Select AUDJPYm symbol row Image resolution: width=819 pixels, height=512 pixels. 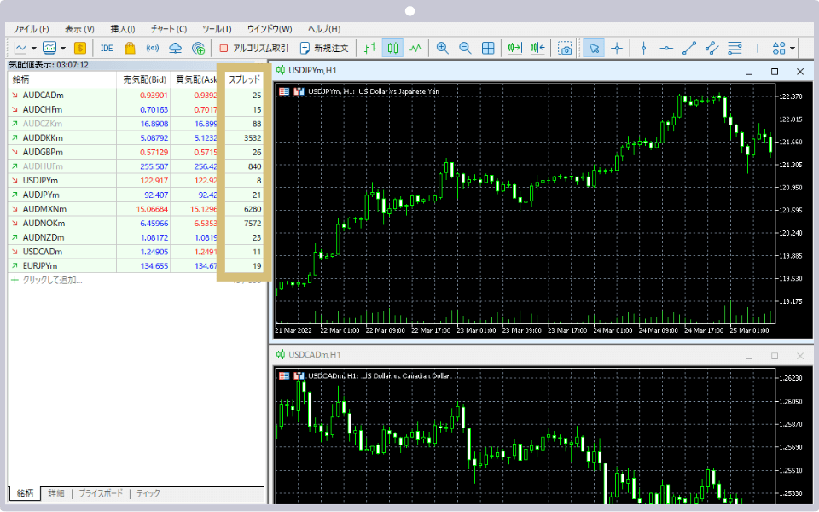coord(136,195)
